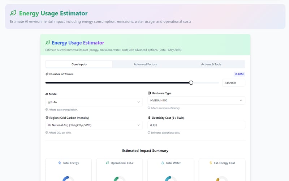This screenshot has width=289, height=181.
Task: Click the info icon next to Affects base energy/token
Action: click(x=47, y=110)
